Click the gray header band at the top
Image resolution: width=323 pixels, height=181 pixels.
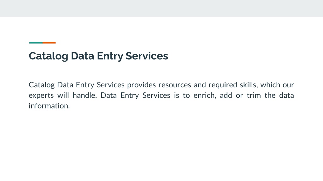click(161, 8)
